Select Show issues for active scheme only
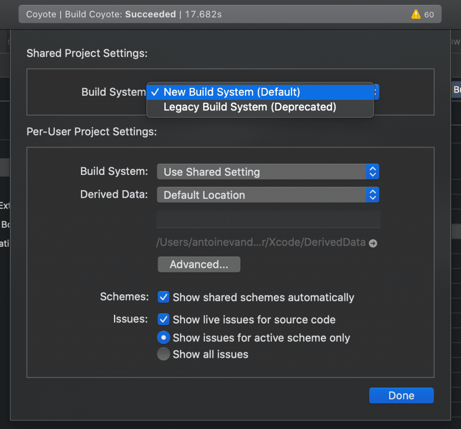461x429 pixels. [163, 337]
